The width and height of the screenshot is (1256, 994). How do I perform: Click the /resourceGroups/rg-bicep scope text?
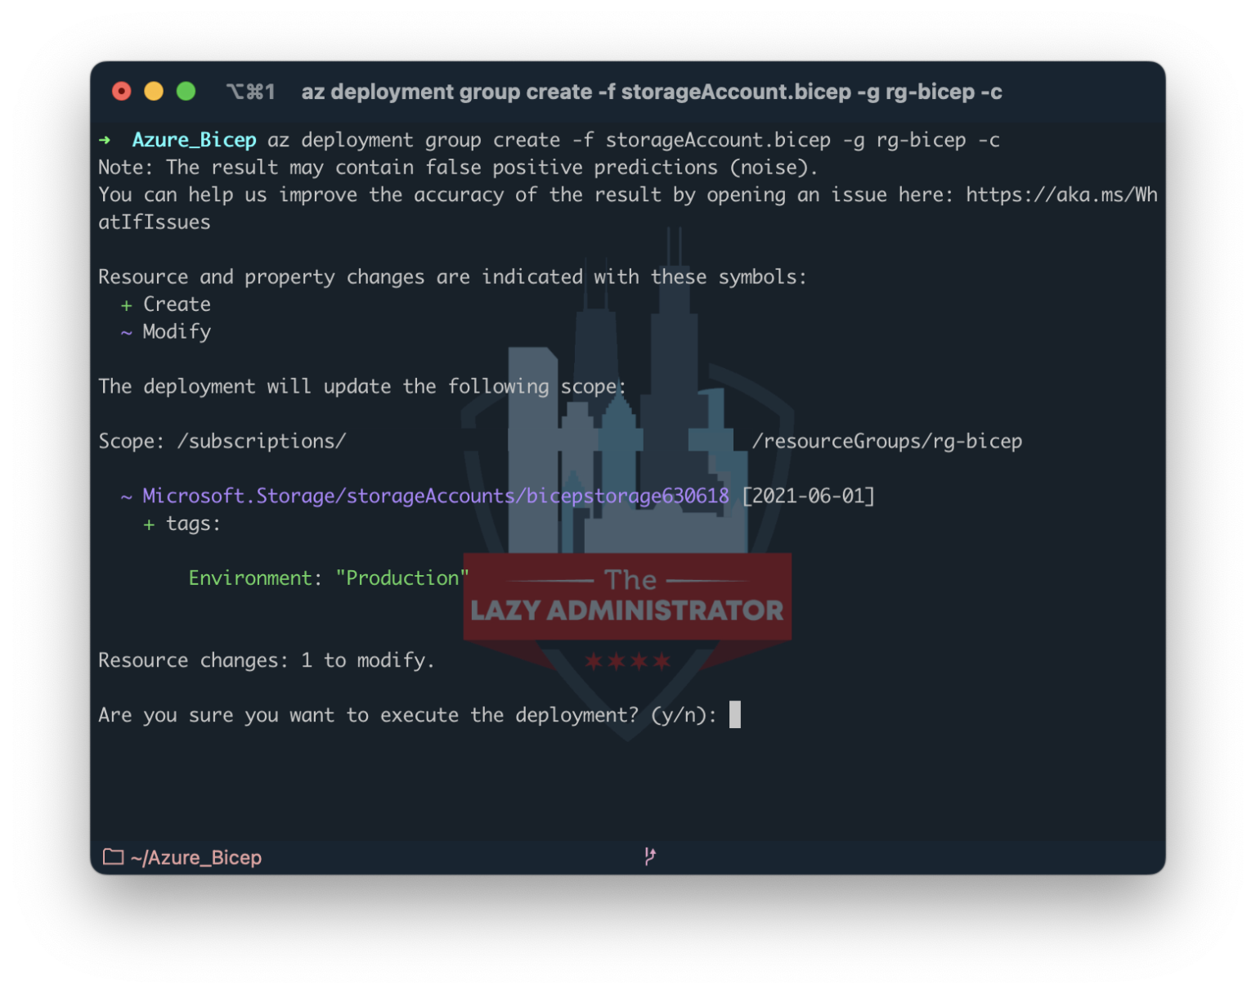[x=887, y=441]
